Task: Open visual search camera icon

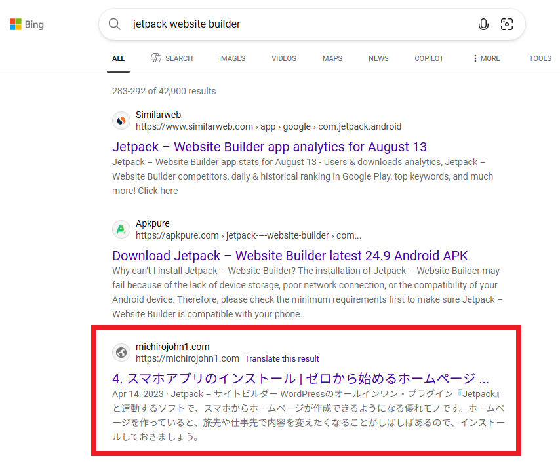Action: 507,24
